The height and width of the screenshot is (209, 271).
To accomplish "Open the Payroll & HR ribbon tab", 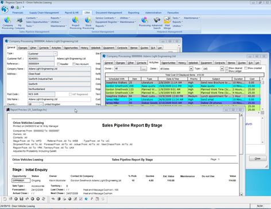I will (72, 13).
